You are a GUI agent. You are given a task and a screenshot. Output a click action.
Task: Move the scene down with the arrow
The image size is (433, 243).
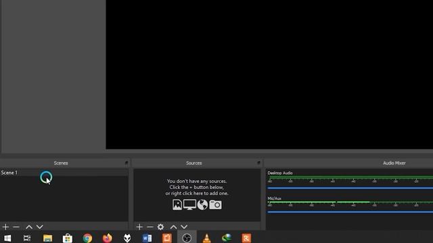[x=40, y=227]
